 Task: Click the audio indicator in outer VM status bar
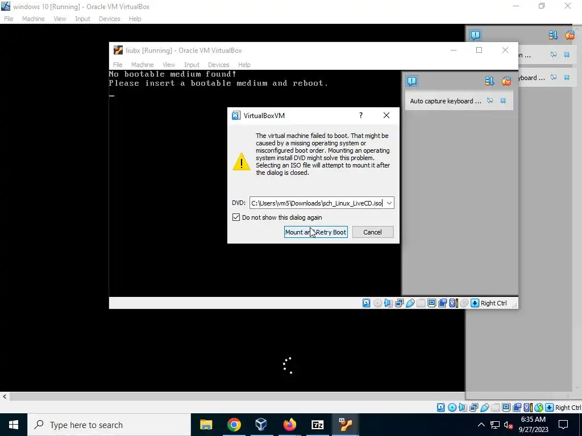[x=463, y=408]
